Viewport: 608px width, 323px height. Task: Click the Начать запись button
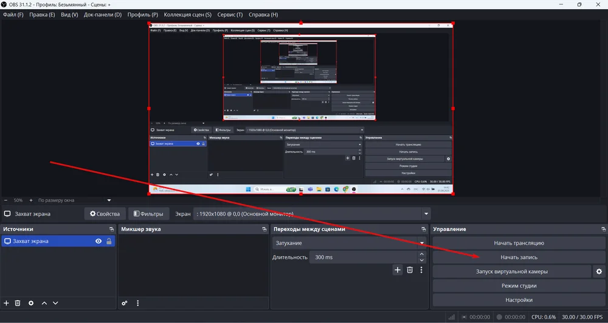coord(519,257)
